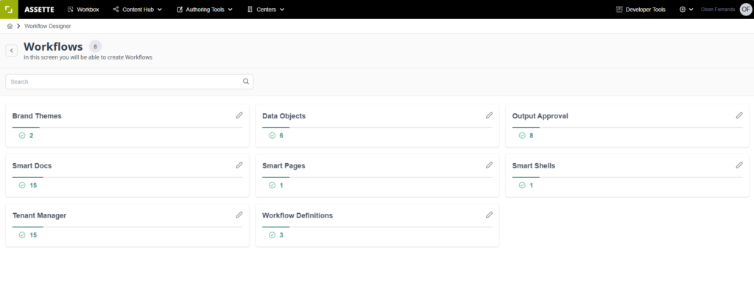Click the Workflow Designer breadcrumb
The image size is (754, 291).
point(48,26)
